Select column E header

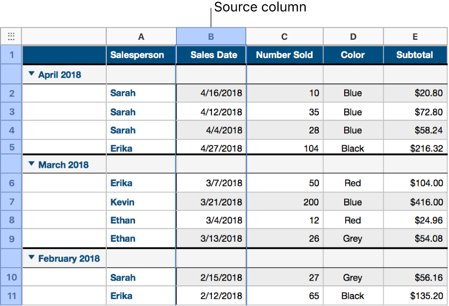[415, 36]
